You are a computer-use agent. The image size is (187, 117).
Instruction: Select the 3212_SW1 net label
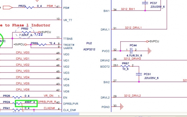click(128, 9)
